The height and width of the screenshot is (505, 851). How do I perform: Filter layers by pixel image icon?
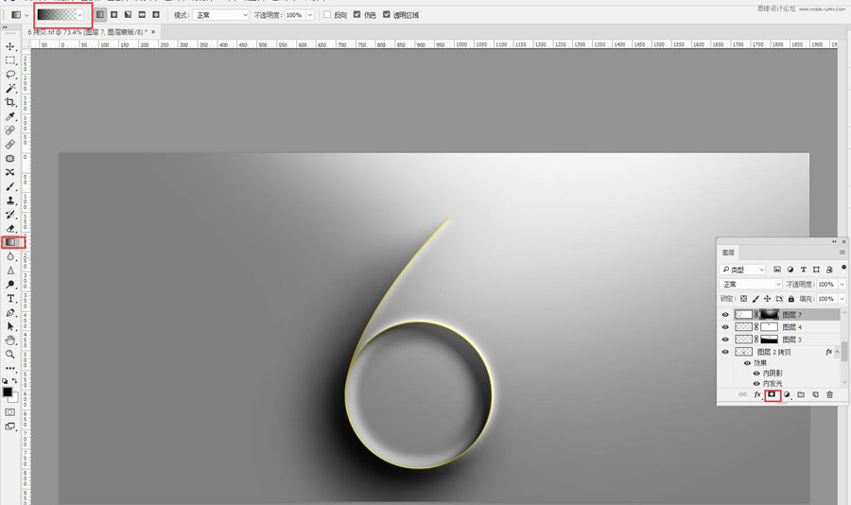[777, 270]
